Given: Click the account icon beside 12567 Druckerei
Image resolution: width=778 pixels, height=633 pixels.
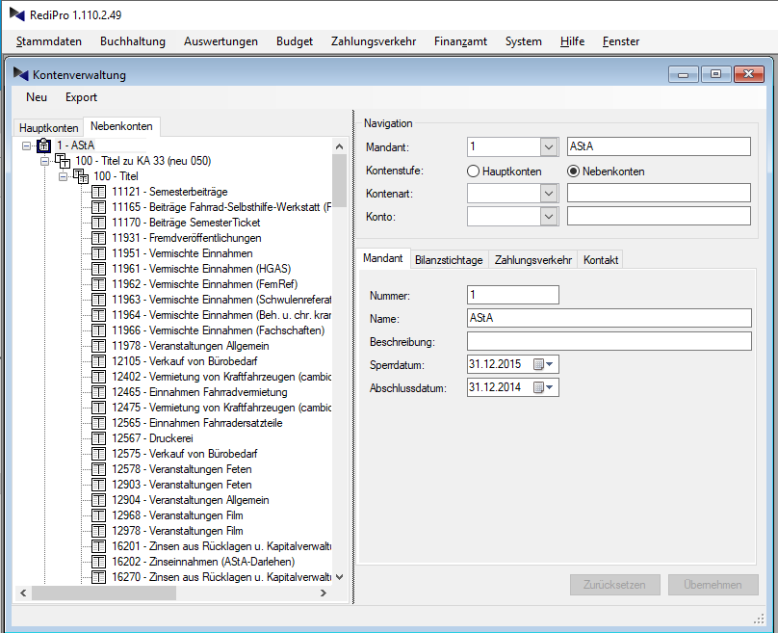Looking at the screenshot, I should [99, 438].
